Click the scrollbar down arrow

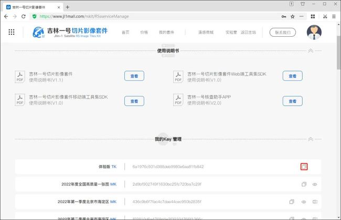click(338, 217)
